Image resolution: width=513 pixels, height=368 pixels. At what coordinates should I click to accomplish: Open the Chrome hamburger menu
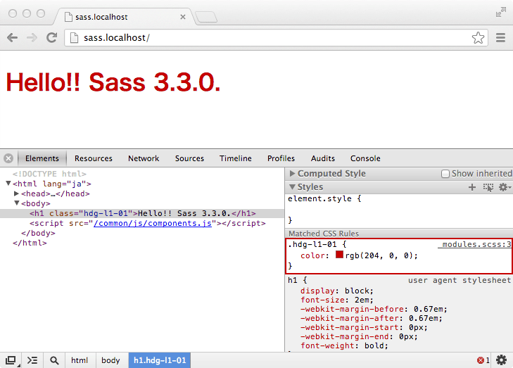[500, 37]
